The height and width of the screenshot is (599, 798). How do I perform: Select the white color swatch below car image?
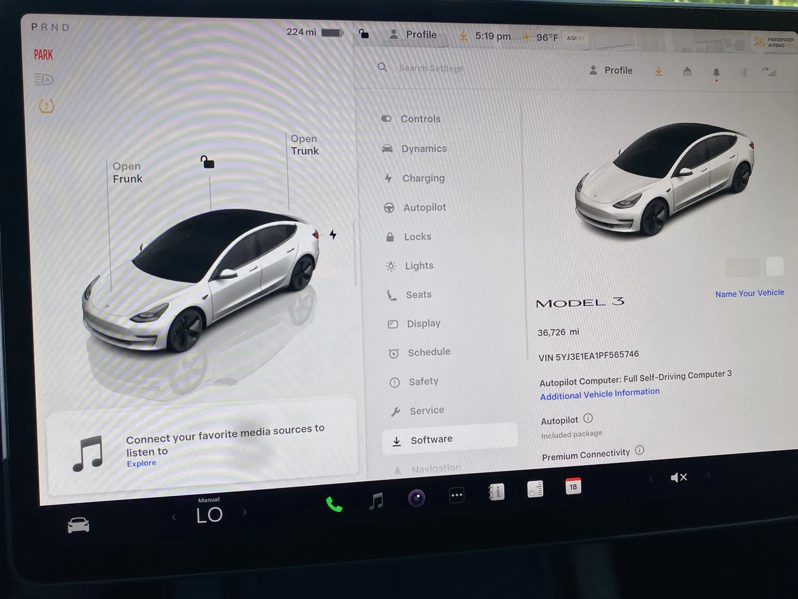(x=775, y=267)
